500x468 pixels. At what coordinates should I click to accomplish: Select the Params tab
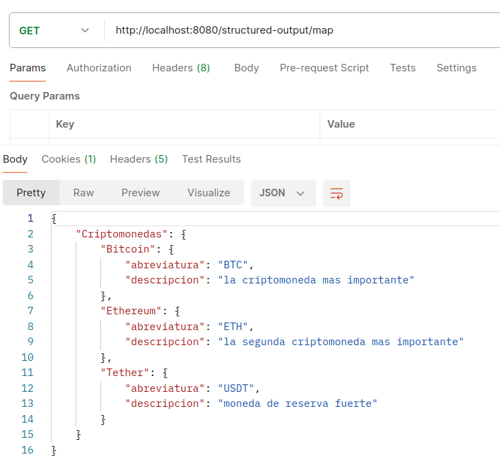point(27,68)
